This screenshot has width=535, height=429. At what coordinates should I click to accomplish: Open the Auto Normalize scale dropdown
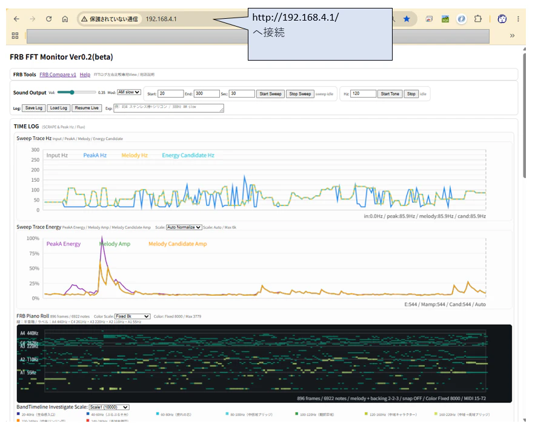pos(184,227)
